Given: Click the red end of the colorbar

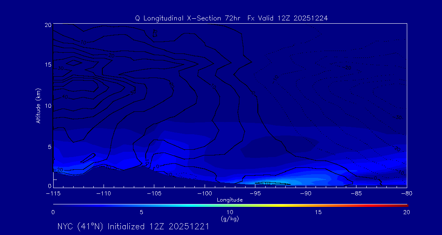Looking at the screenshot, I should (405, 205).
